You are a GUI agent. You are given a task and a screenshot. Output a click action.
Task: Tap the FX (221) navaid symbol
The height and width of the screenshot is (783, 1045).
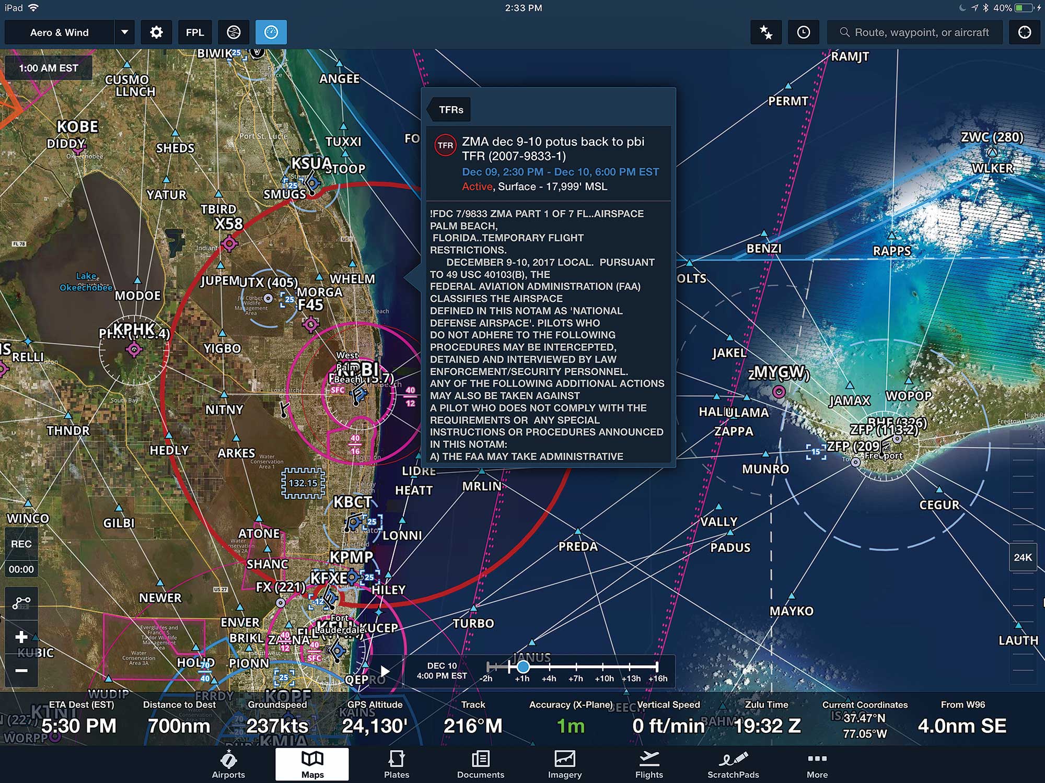281,603
